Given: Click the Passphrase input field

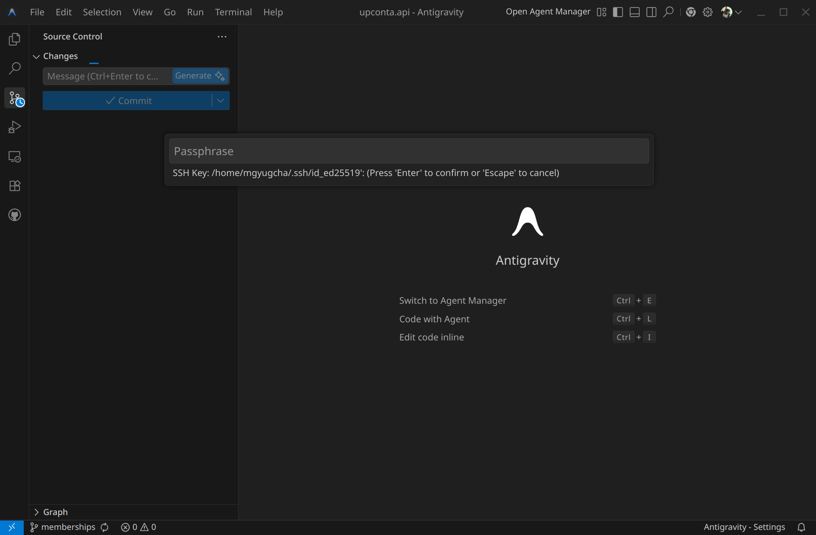Looking at the screenshot, I should (409, 151).
